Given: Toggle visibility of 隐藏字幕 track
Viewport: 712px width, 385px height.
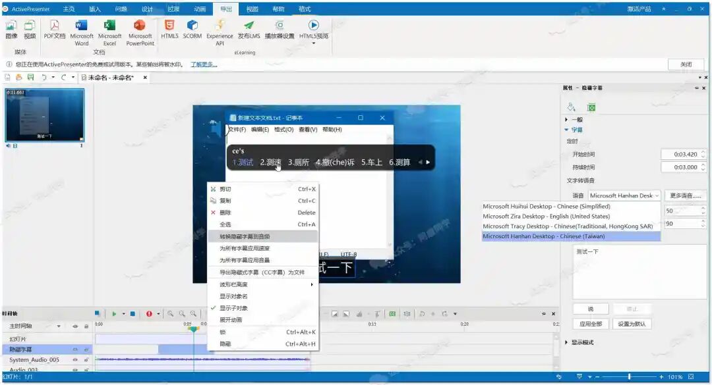Looking at the screenshot, I should tap(75, 349).
